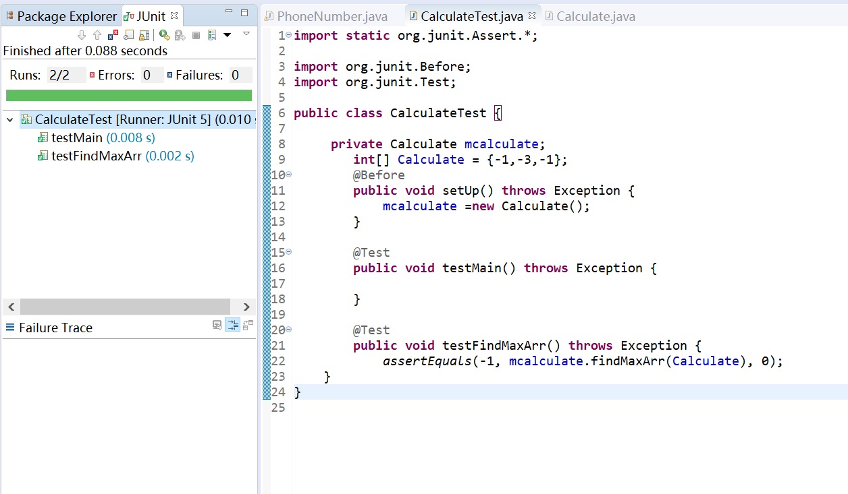Click testMain passed-test icon
This screenshot has height=494, width=848.
click(43, 137)
